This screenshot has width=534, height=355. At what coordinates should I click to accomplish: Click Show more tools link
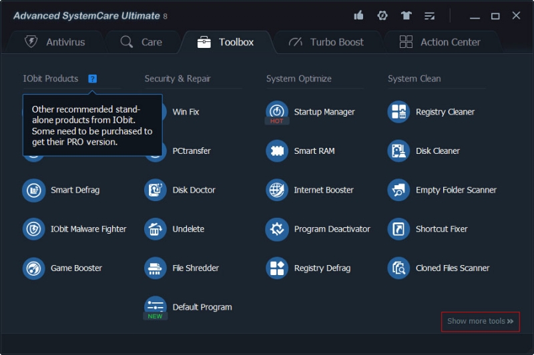[480, 322]
